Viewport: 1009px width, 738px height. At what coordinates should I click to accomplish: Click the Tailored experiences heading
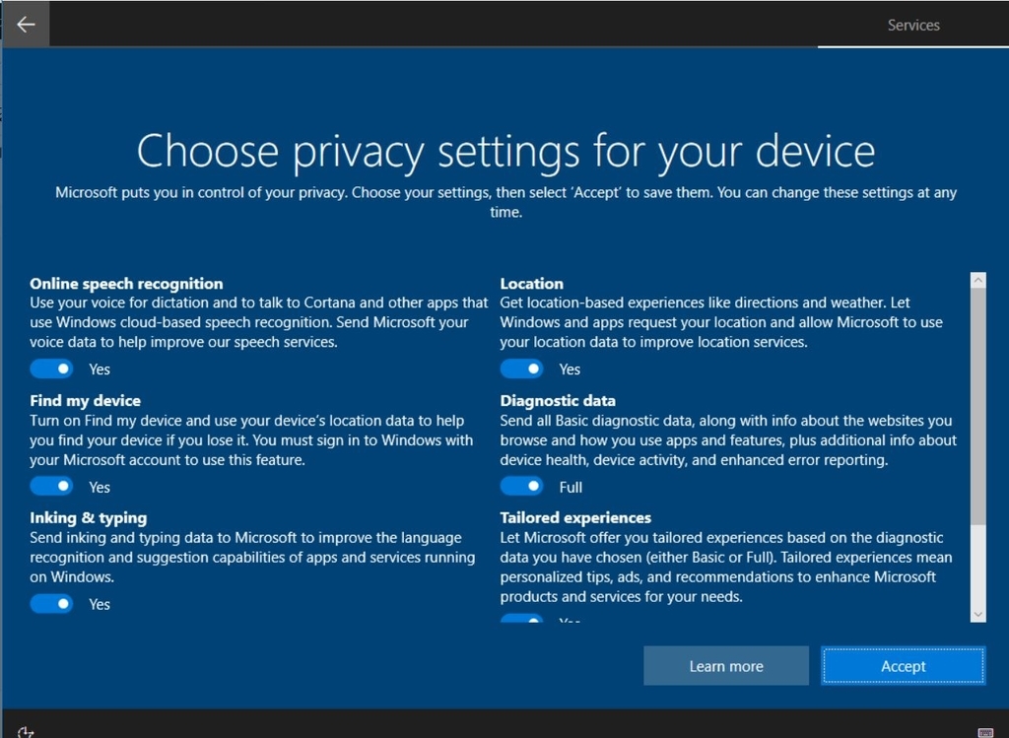pyautogui.click(x=575, y=518)
